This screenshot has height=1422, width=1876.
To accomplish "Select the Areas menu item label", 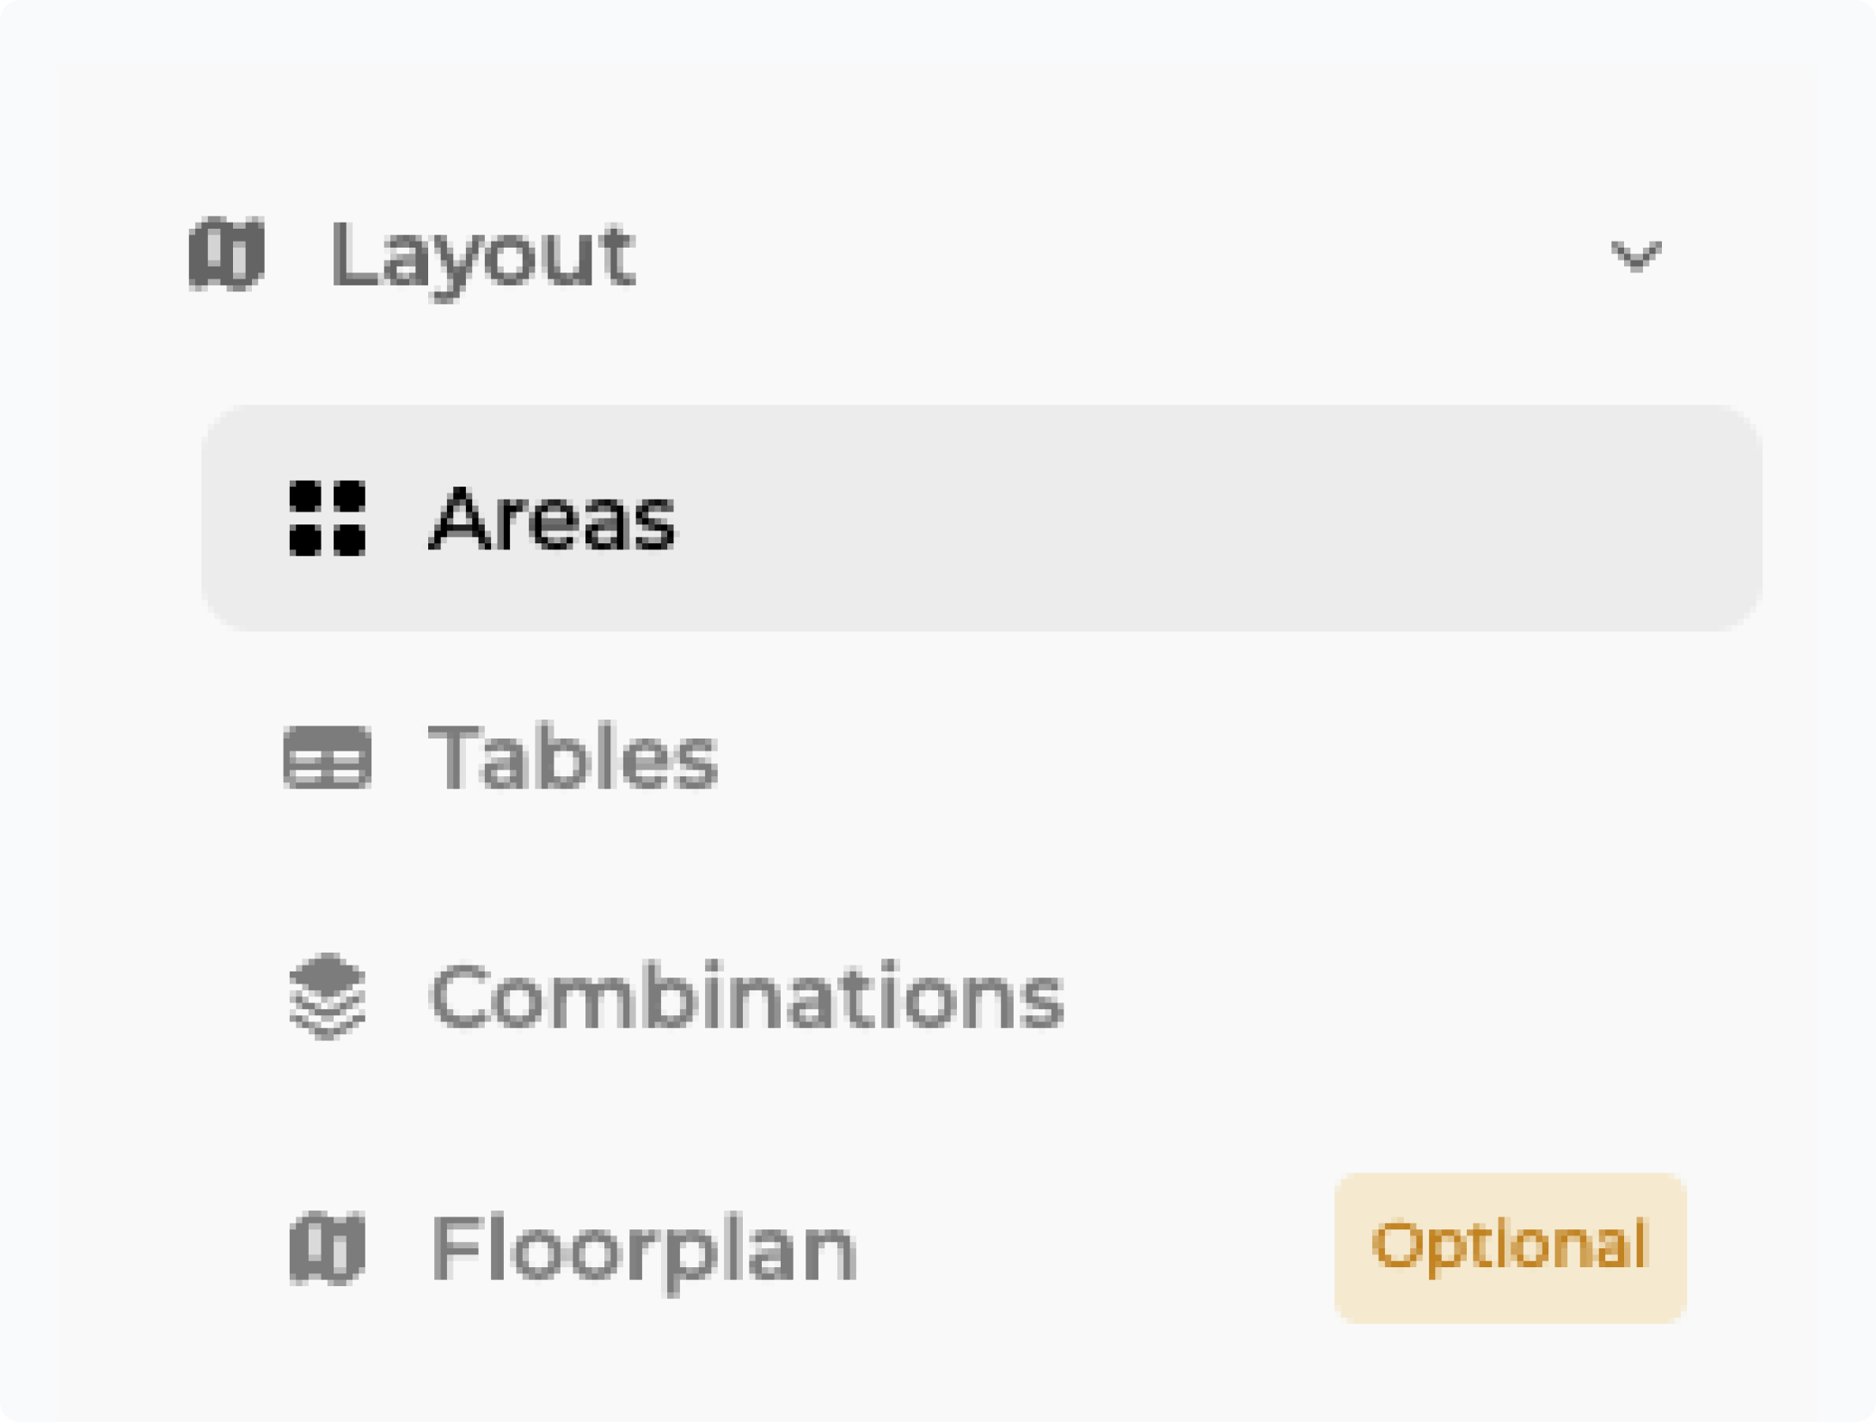I will coord(552,518).
